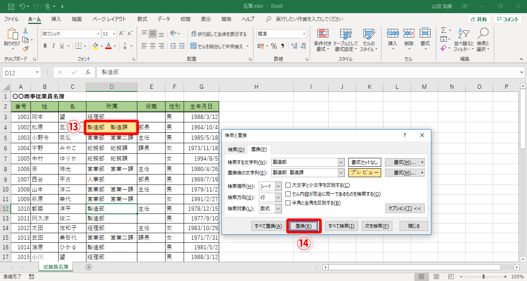The width and height of the screenshot is (527, 281).
Task: Open Sort & Filter (並べ替えとフィルター)
Action: [463, 40]
